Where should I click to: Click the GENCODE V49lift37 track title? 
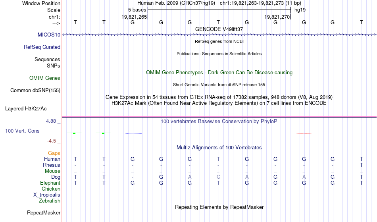tap(219, 29)
